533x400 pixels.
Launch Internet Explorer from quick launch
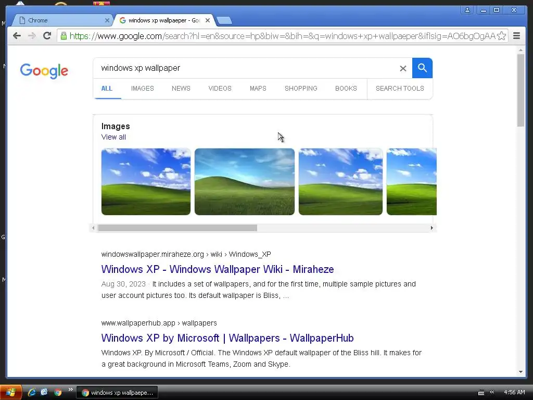coord(32,392)
